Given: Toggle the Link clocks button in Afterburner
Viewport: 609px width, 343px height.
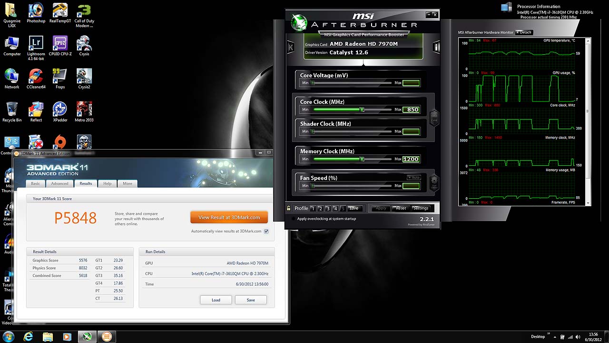Looking at the screenshot, I should [x=434, y=117].
